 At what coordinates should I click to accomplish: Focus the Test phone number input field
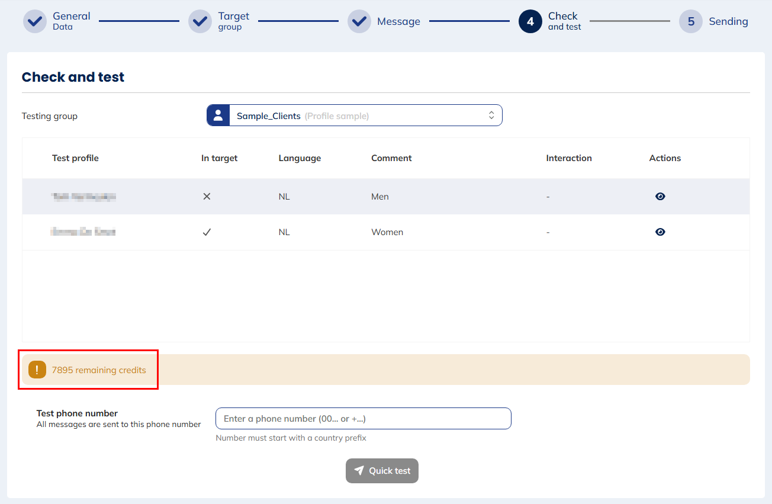click(x=363, y=418)
